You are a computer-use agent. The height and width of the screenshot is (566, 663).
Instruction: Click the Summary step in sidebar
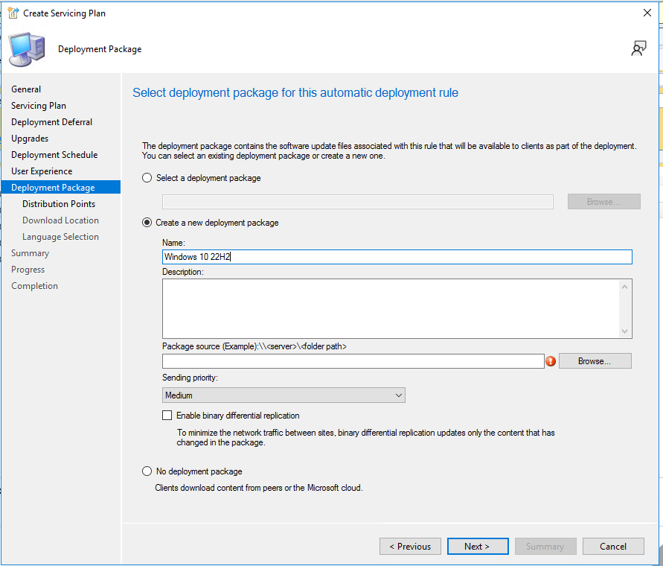point(30,253)
